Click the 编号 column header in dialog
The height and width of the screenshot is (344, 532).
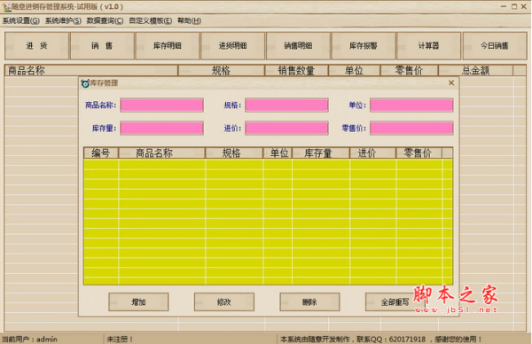pyautogui.click(x=101, y=153)
